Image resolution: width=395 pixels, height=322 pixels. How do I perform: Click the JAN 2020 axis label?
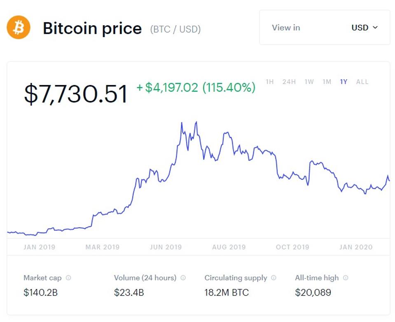(356, 247)
